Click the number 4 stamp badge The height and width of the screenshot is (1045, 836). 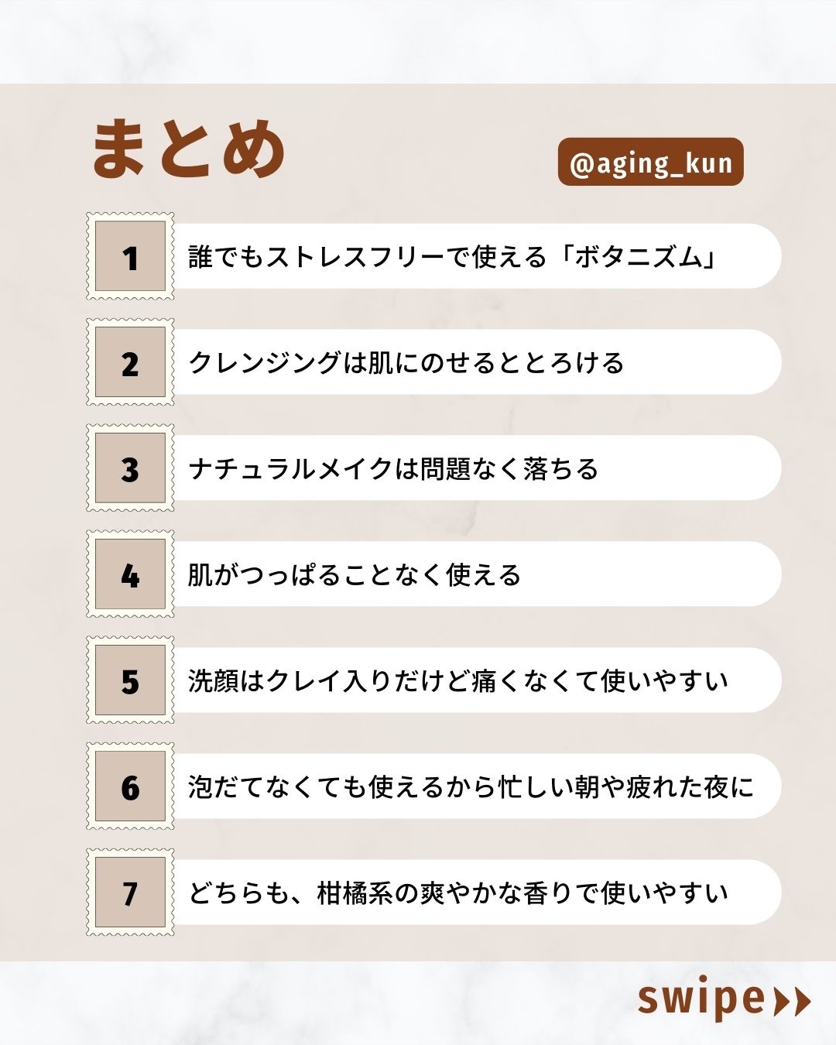pos(130,574)
